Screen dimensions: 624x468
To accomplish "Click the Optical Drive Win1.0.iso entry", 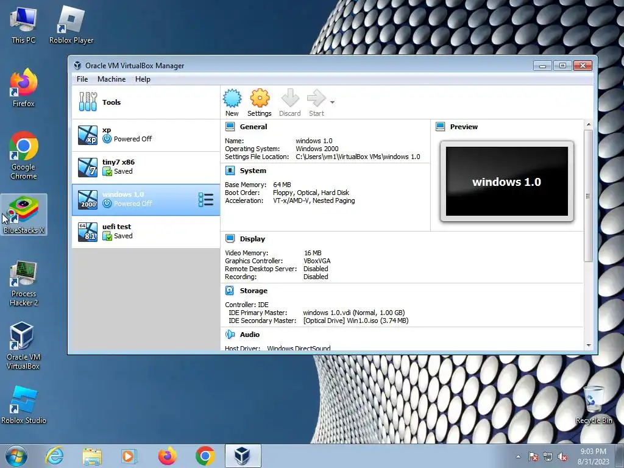I will coord(356,321).
